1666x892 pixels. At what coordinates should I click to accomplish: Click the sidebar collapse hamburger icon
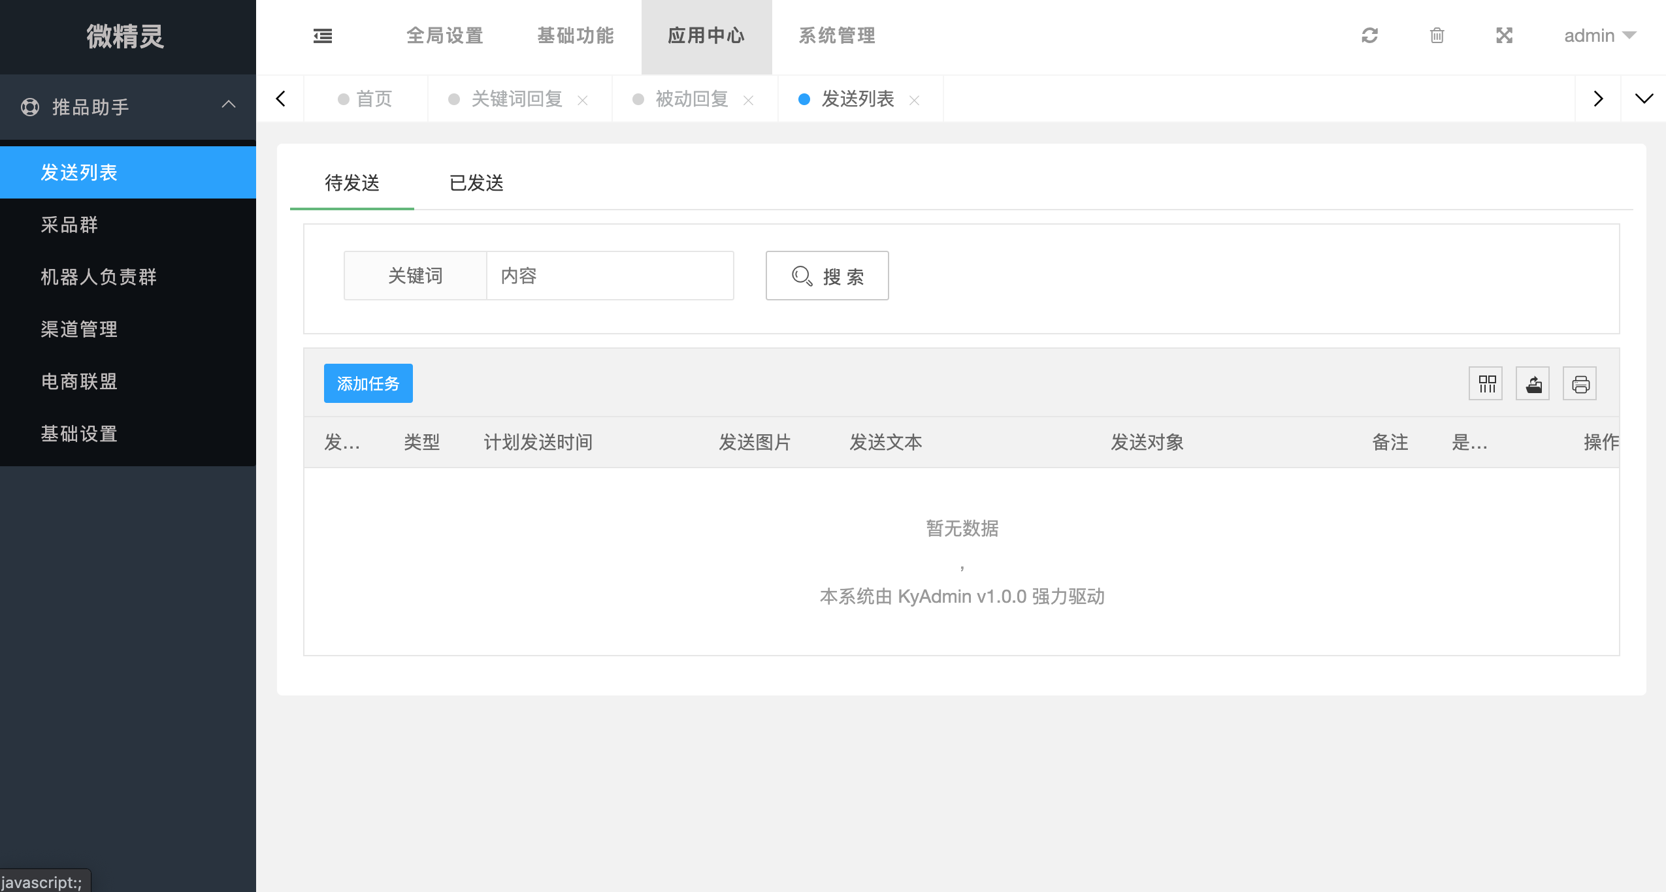pyautogui.click(x=323, y=36)
